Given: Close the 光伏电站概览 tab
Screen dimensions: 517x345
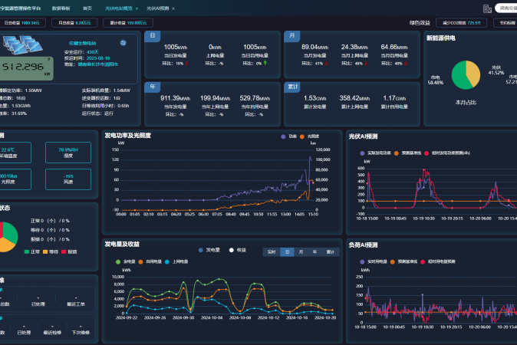Looking at the screenshot, I should tap(137, 8).
